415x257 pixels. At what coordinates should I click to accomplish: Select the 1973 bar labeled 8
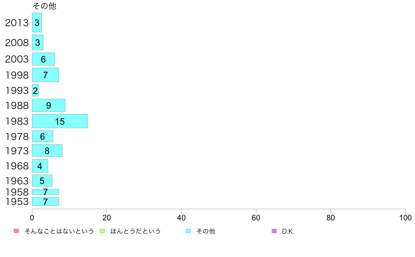(x=47, y=150)
